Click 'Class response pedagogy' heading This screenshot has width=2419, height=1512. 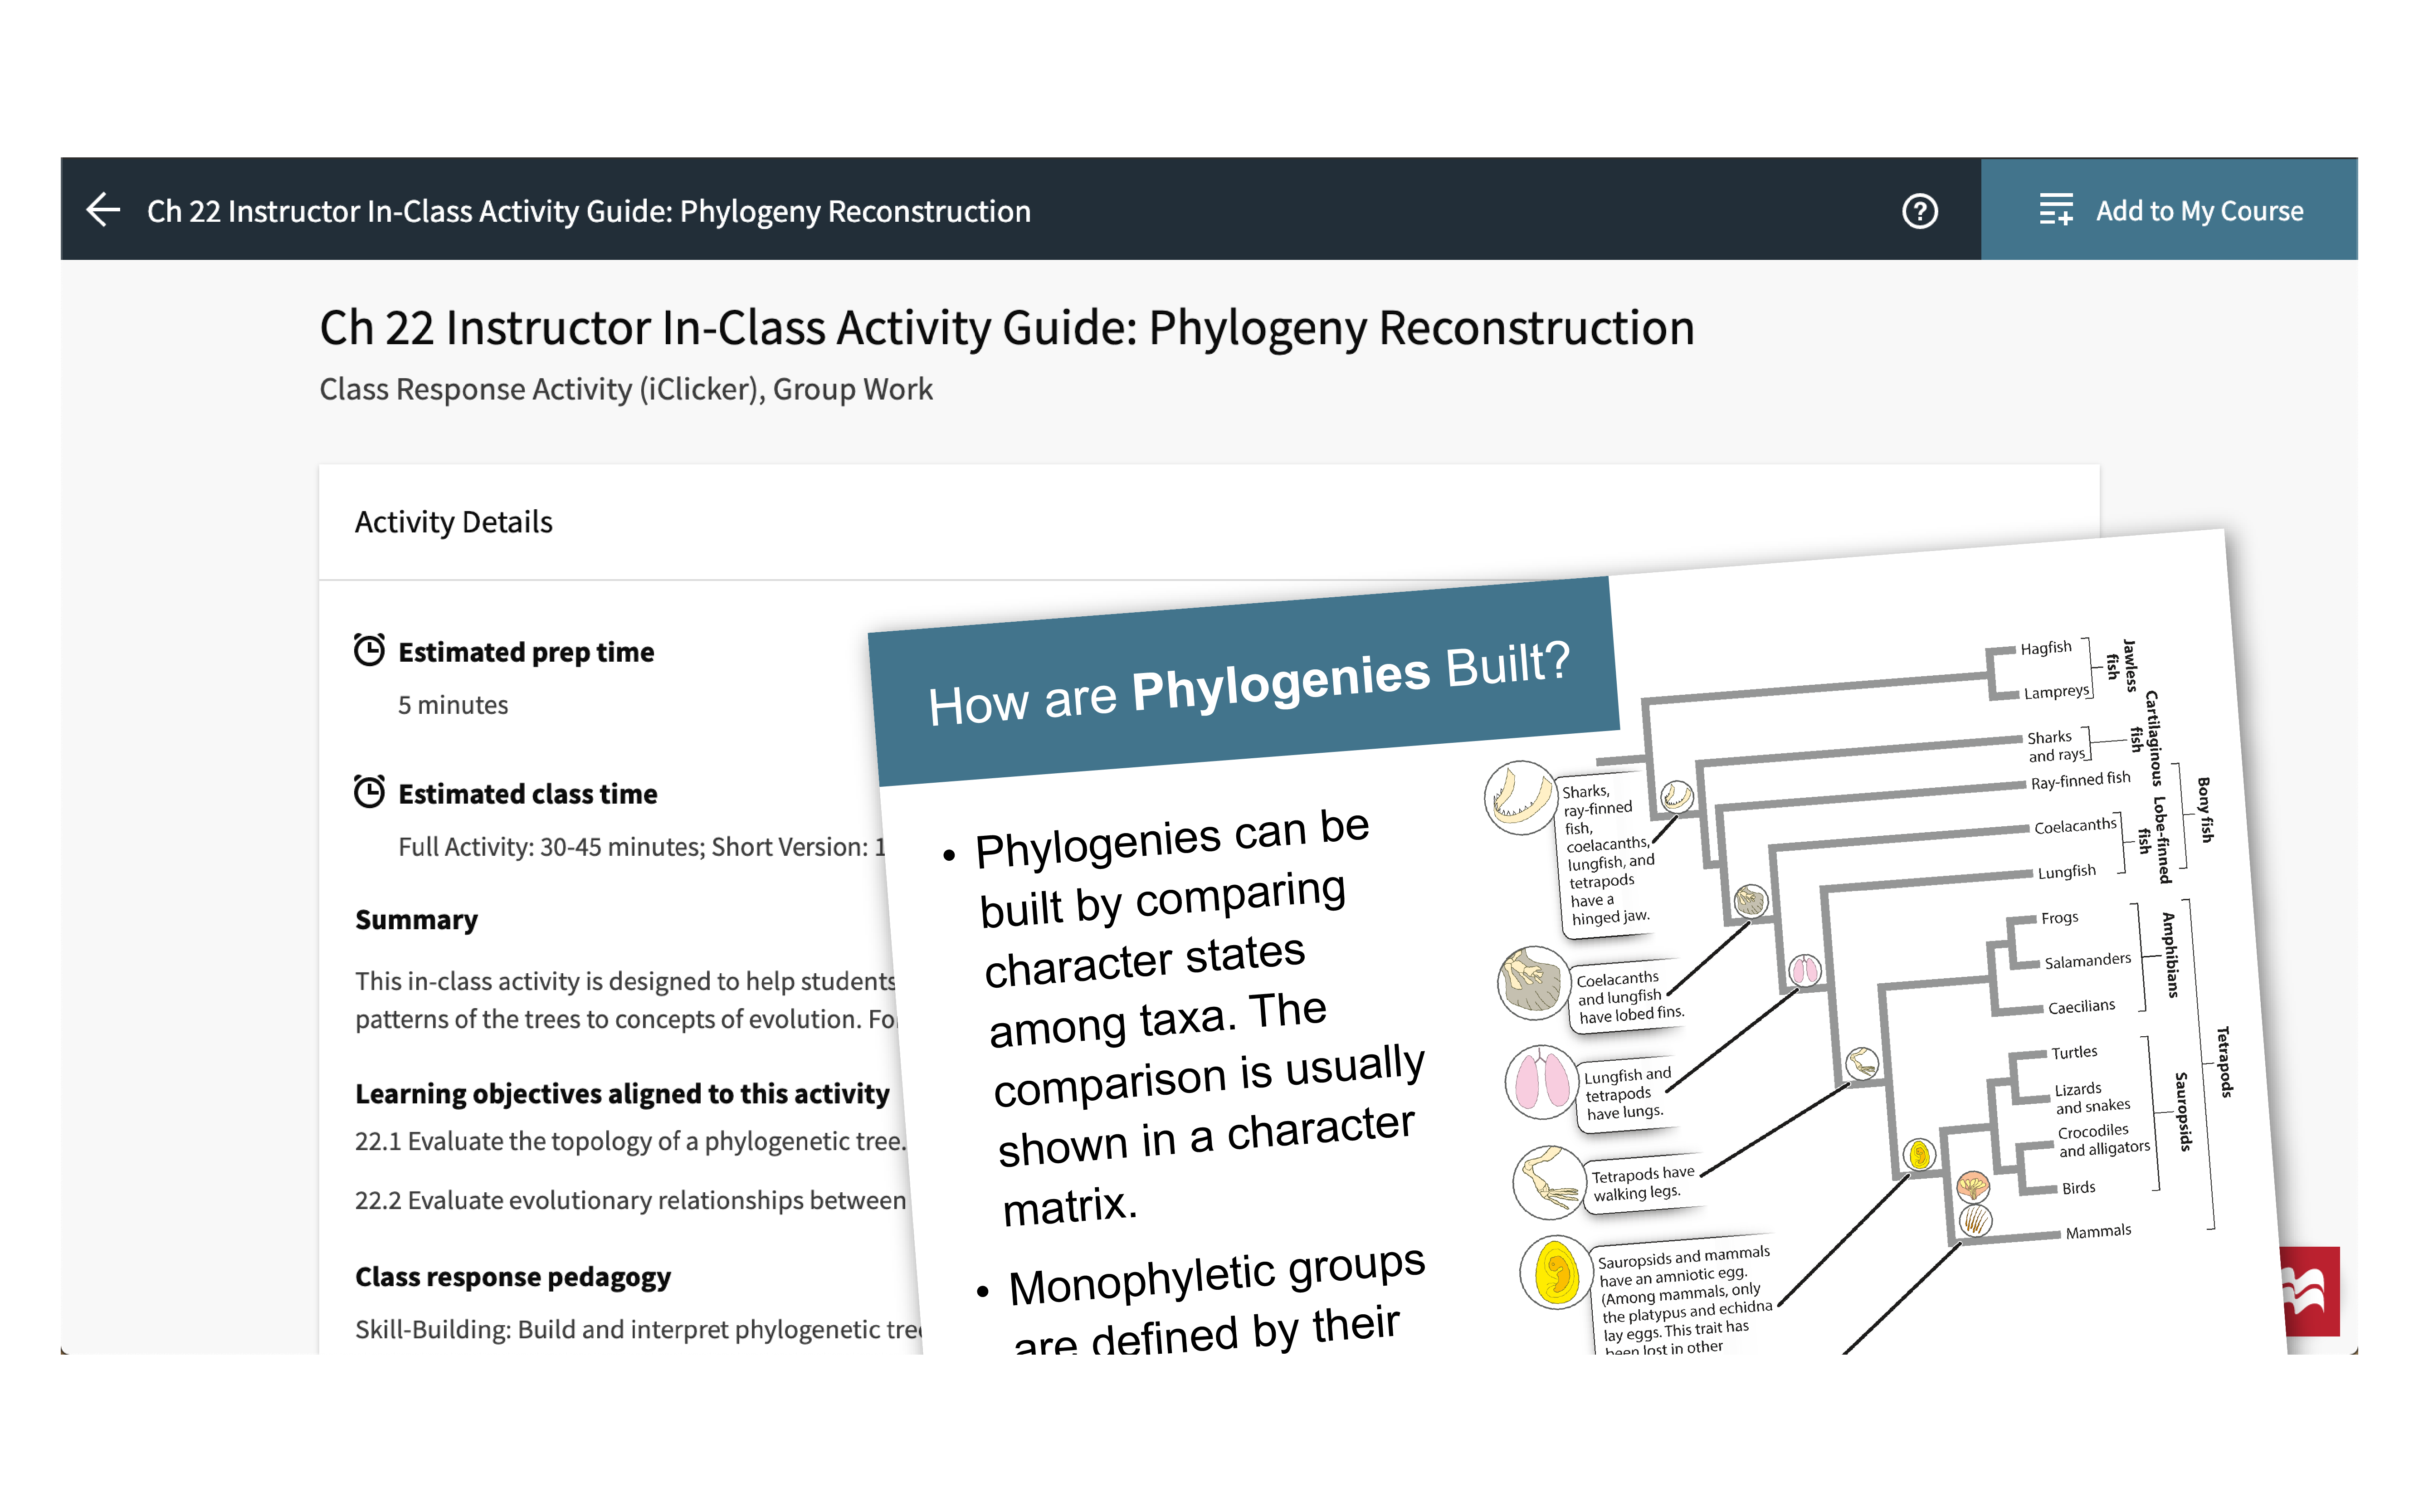513,1277
